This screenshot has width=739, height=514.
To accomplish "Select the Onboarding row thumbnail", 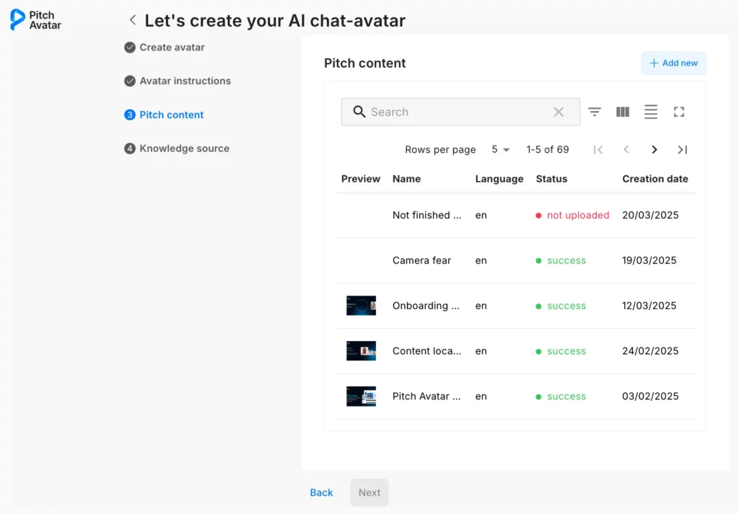I will pos(361,306).
